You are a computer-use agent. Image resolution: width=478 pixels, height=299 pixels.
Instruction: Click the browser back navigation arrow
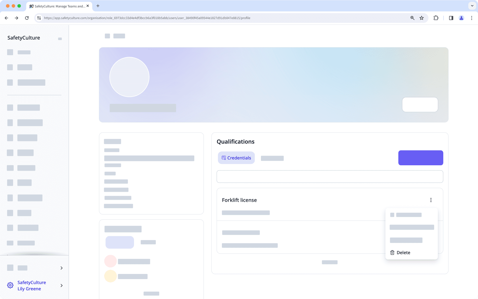(6, 18)
